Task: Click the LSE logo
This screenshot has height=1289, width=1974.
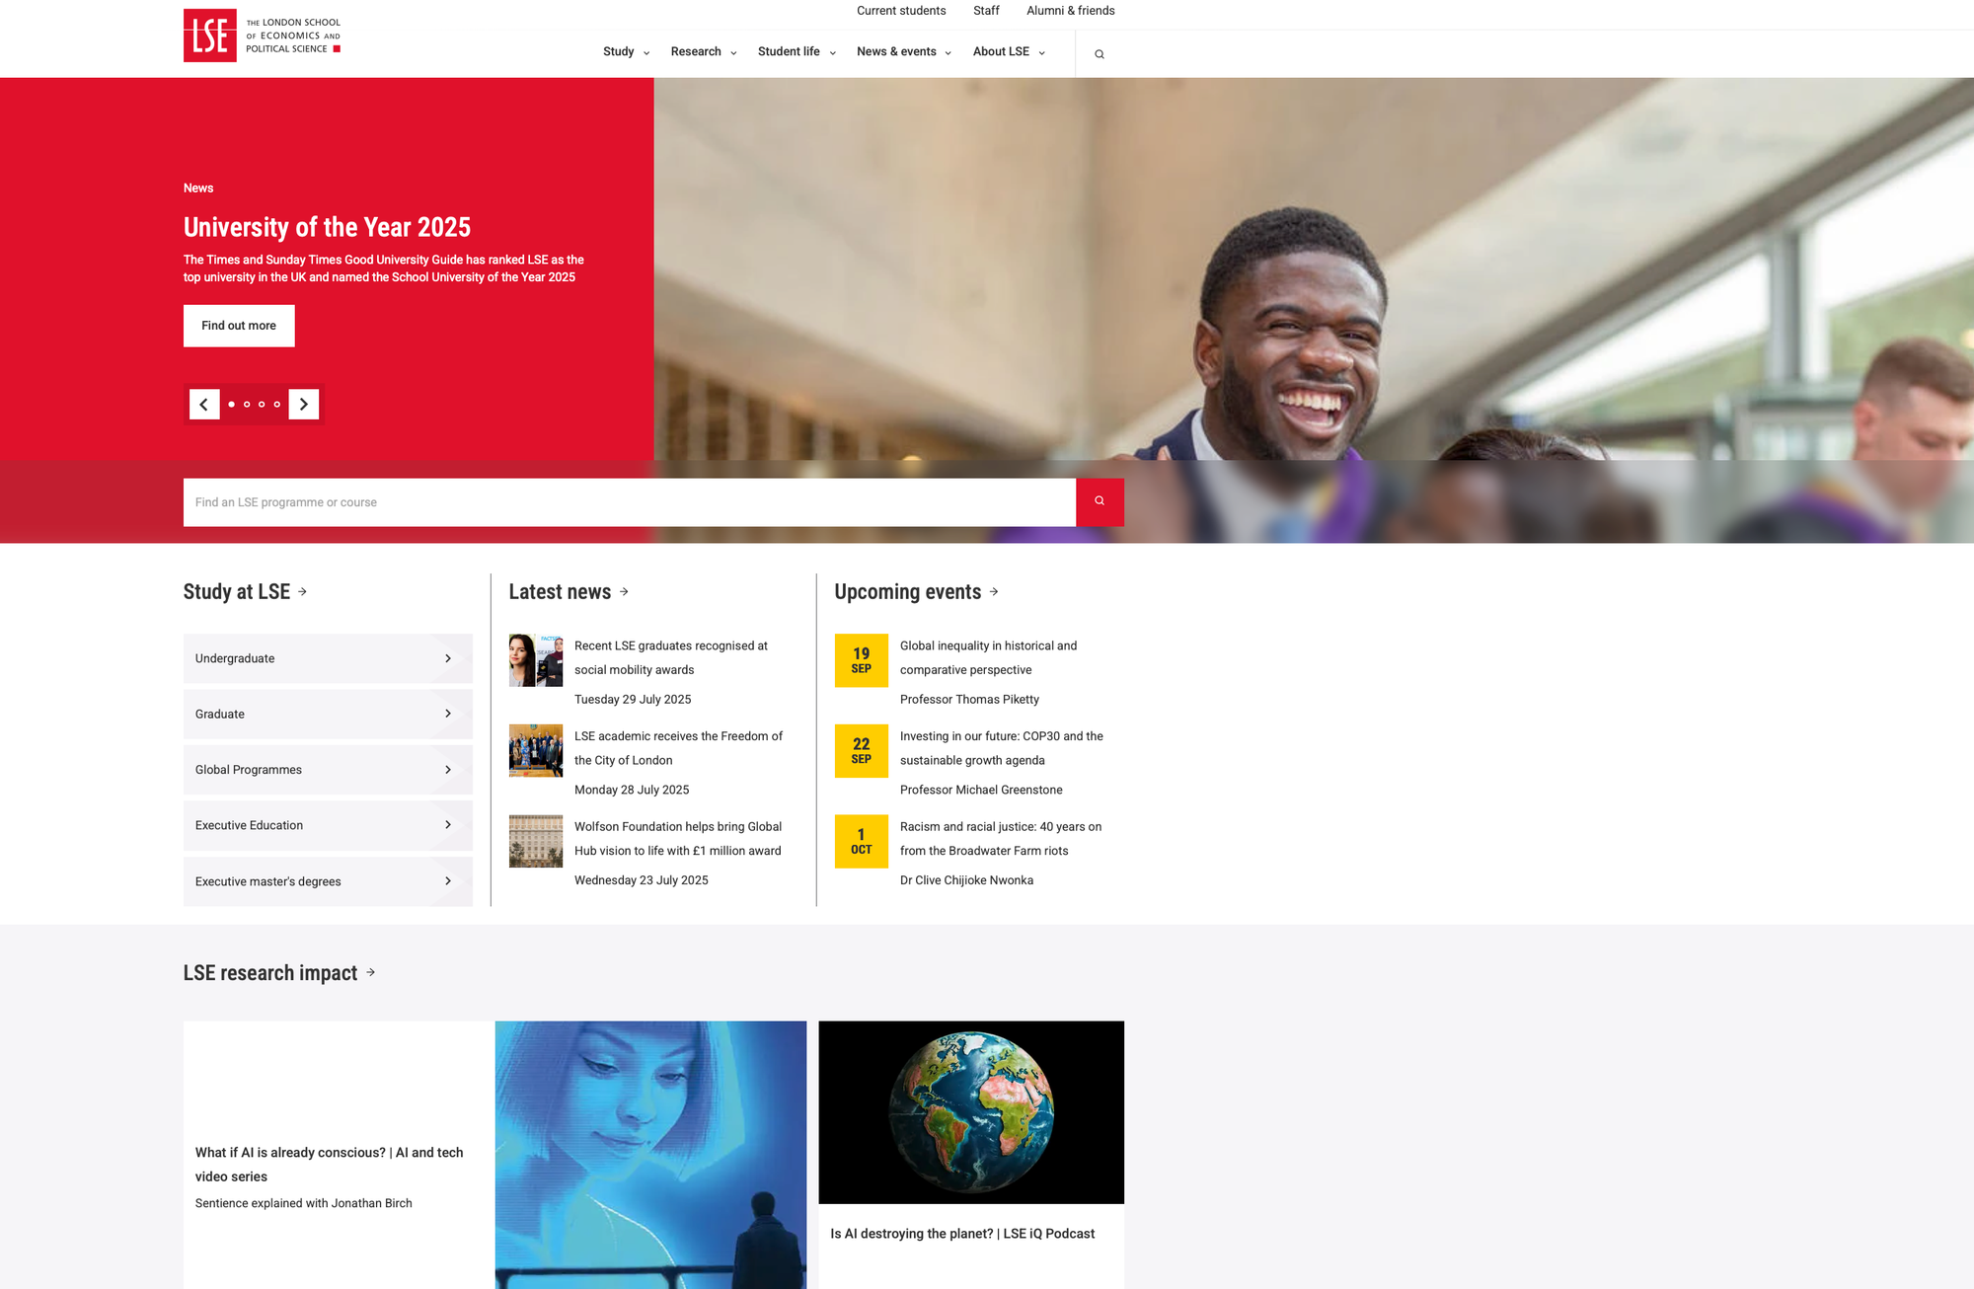Action: (261, 37)
